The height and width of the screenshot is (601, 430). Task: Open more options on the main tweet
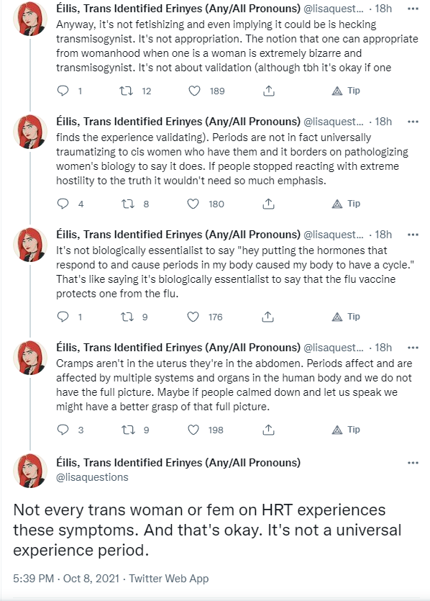413,463
